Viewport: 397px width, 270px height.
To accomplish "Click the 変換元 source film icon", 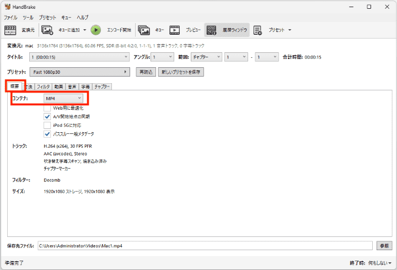I will (9, 30).
